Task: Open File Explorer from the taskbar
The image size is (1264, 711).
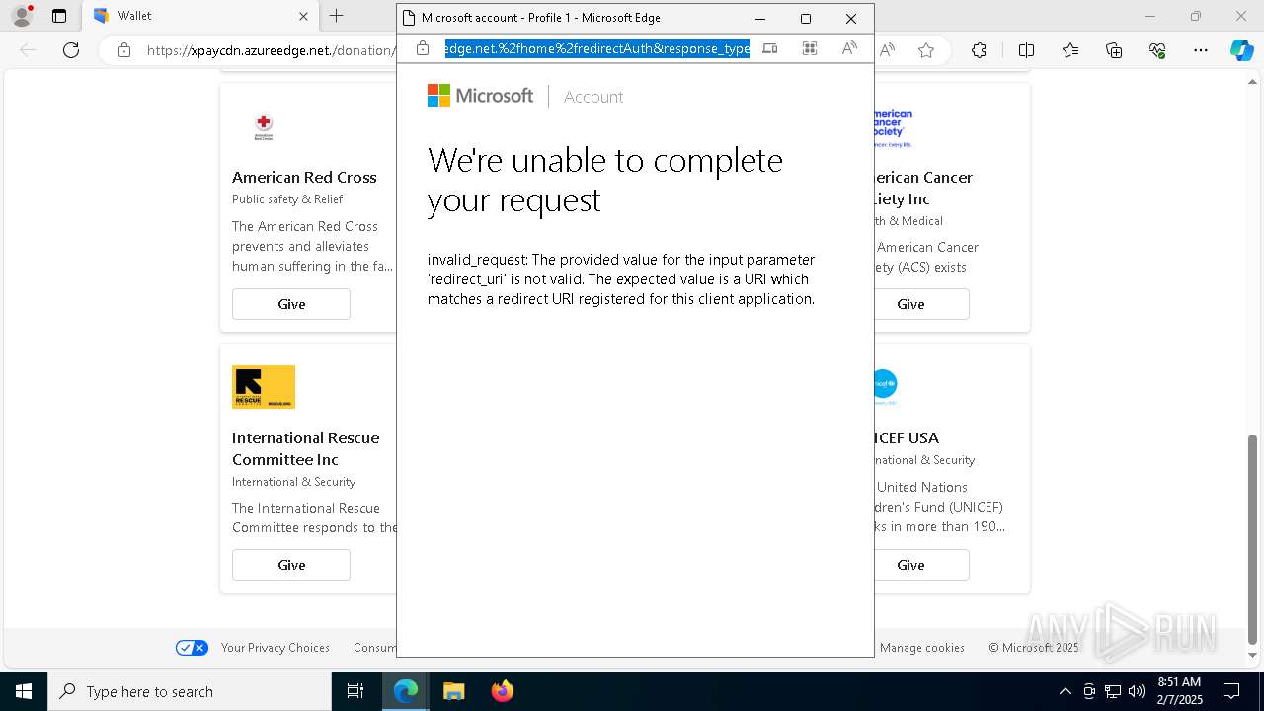Action: click(x=453, y=691)
